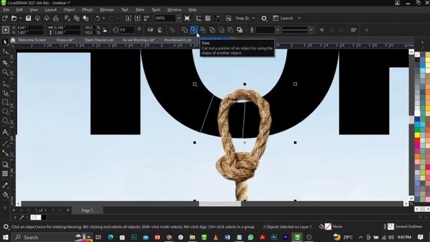Select the Transparency tool
Viewport: 430px width, 242px height.
coord(5,173)
